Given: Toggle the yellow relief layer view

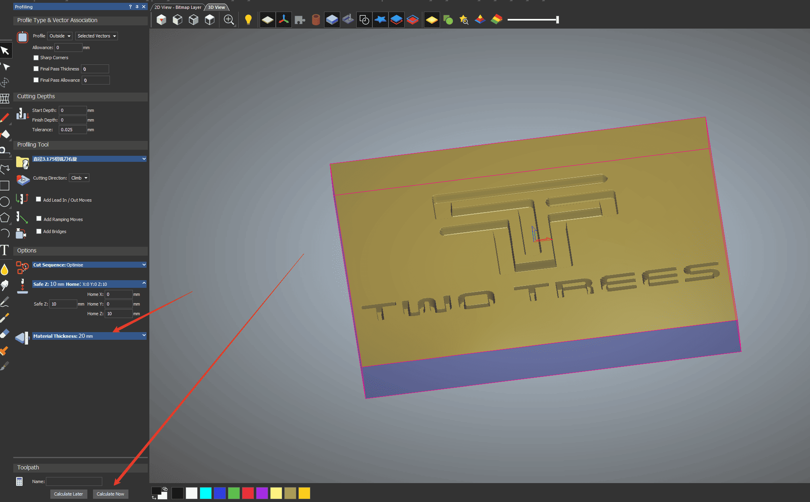Looking at the screenshot, I should [432, 20].
